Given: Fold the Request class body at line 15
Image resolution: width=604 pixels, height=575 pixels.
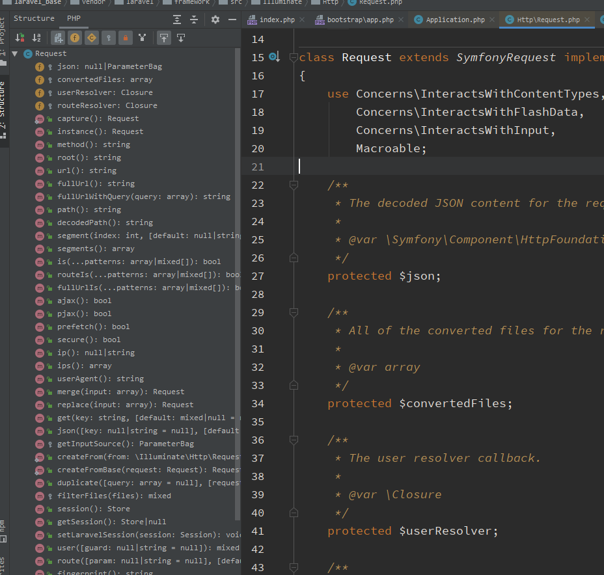Looking at the screenshot, I should 294,57.
